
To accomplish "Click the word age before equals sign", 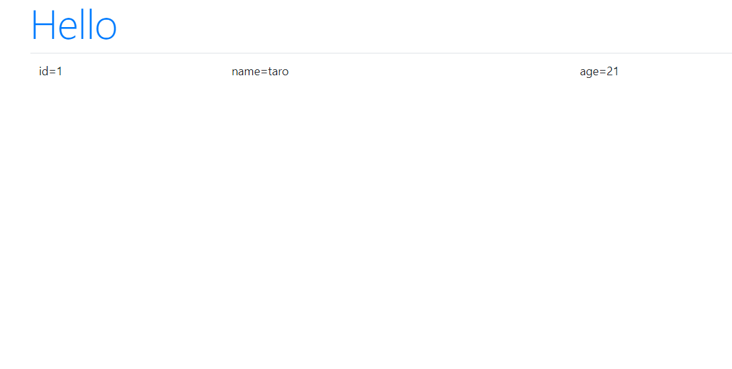I will point(589,73).
